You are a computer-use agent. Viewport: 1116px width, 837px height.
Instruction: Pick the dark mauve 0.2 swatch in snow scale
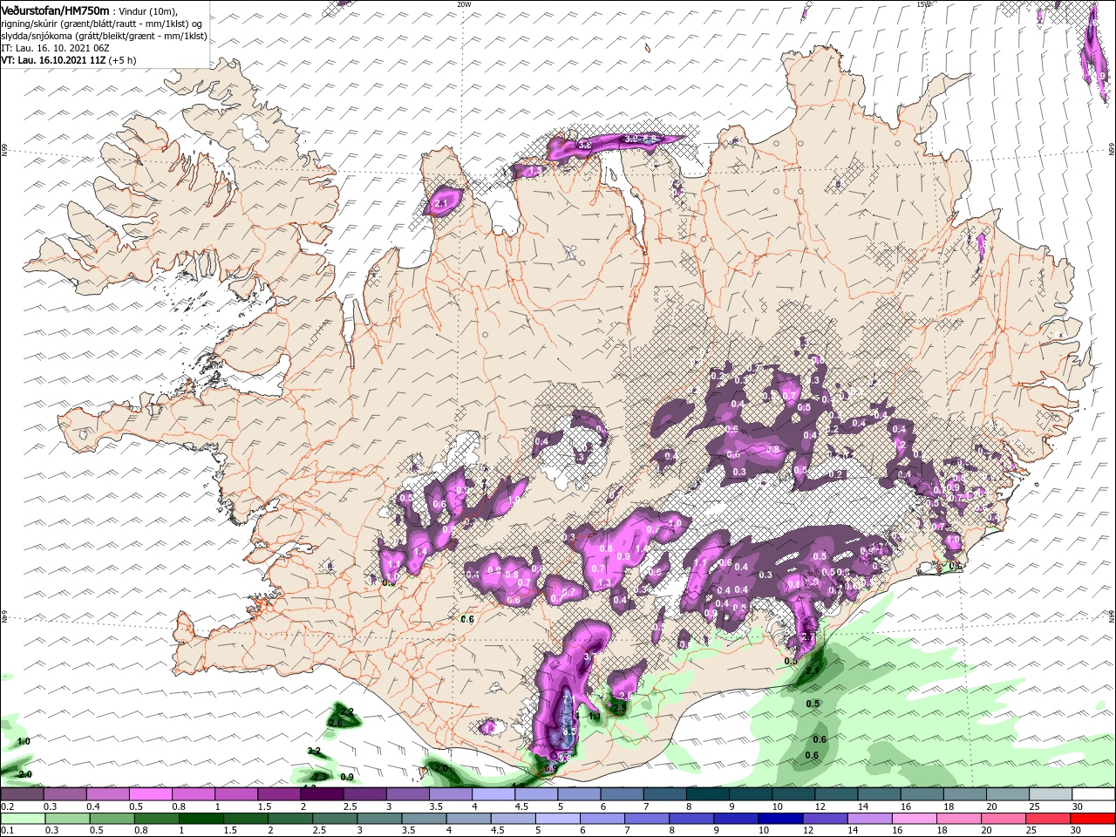pyautogui.click(x=22, y=794)
